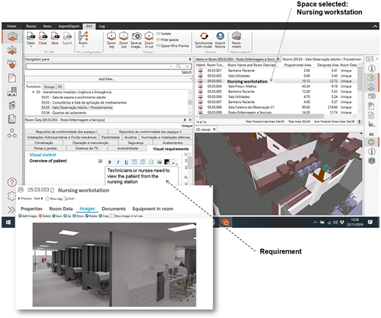Toggle bold in requirement editor
Screen dimensions: 381x318
tap(110, 162)
